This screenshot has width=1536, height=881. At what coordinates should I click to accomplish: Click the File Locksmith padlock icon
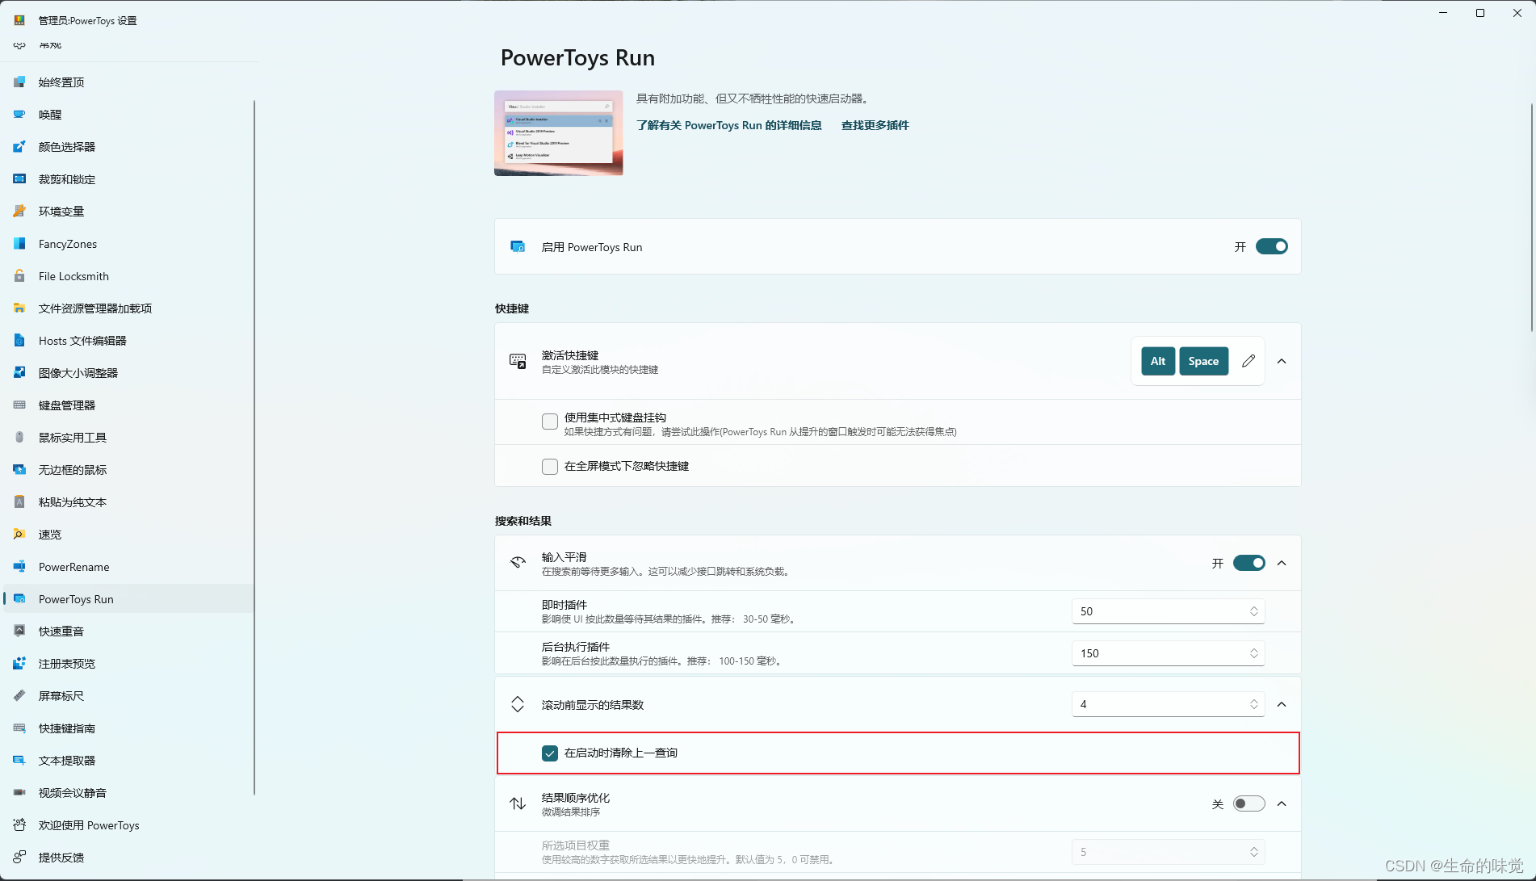point(19,276)
